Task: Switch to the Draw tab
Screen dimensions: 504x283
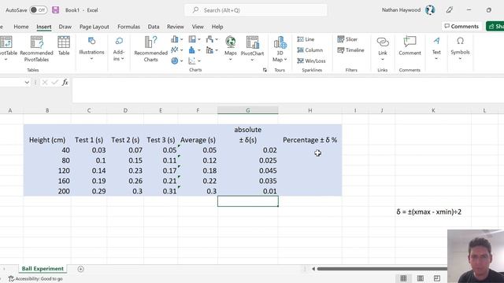Action: [65, 27]
